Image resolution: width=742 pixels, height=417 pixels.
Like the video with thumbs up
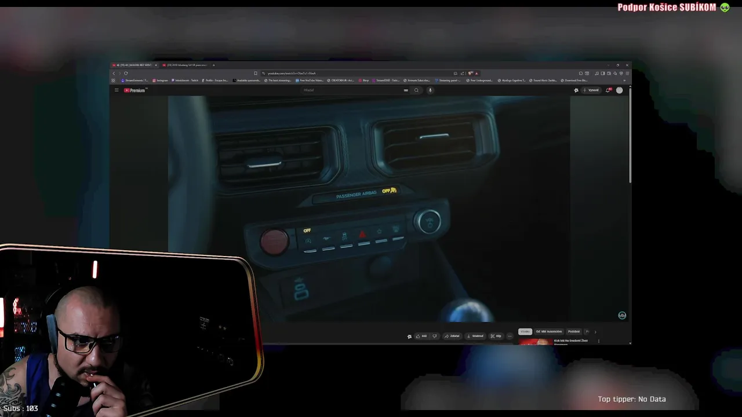tap(421, 336)
